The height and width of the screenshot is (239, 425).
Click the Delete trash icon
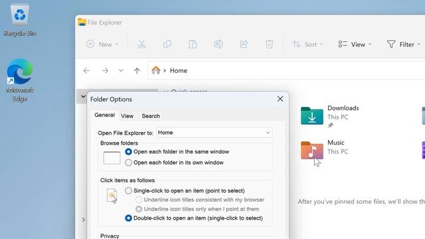(269, 44)
